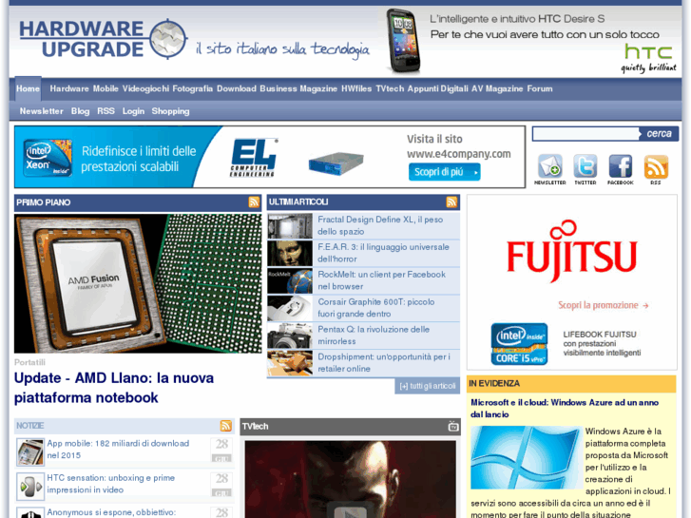691x518 pixels.
Task: Click tutti gli articoli button
Action: [x=427, y=386]
